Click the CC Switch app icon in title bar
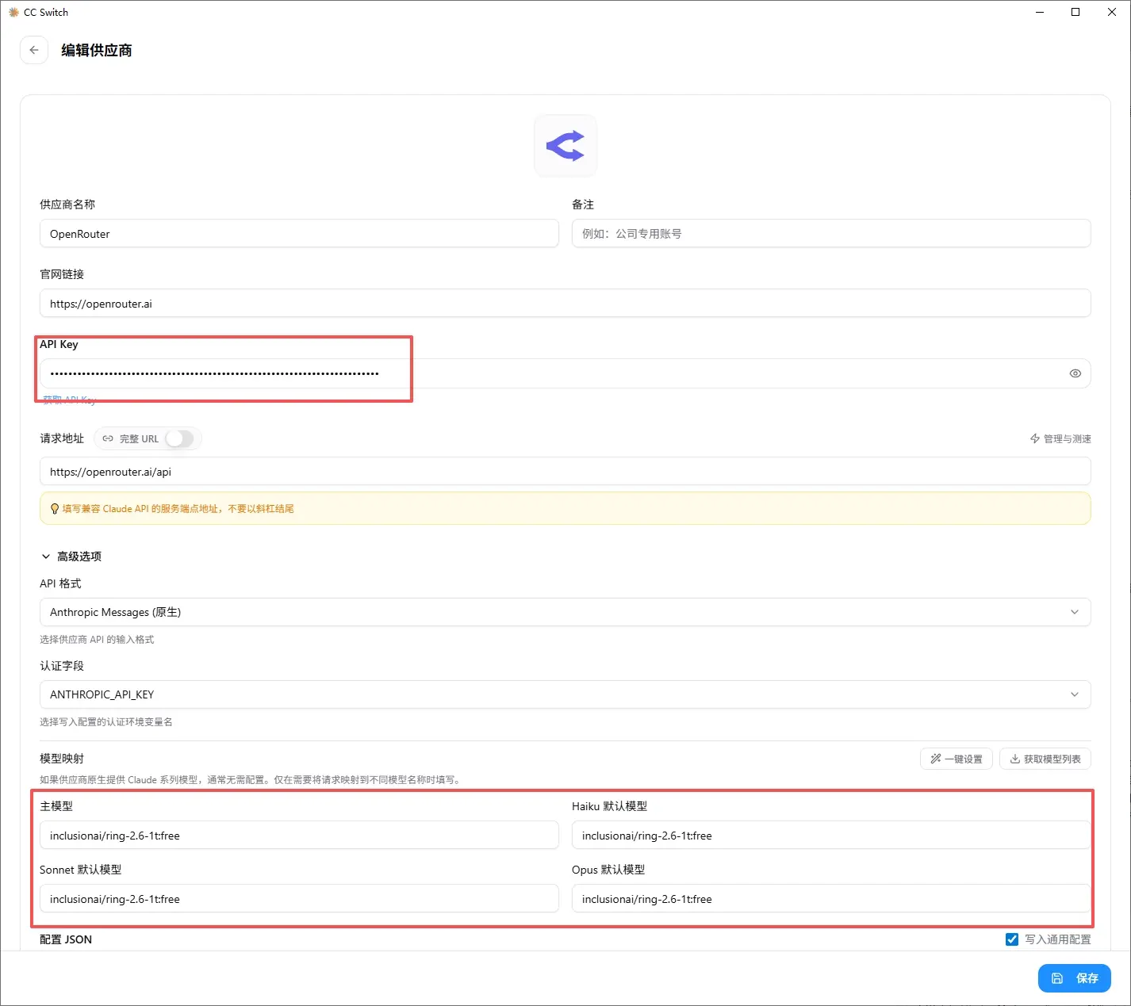This screenshot has height=1006, width=1131. click(13, 12)
